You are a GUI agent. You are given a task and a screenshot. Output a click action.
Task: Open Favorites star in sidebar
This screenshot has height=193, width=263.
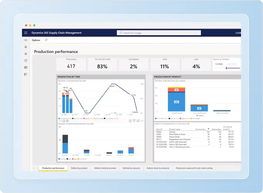coord(25,54)
